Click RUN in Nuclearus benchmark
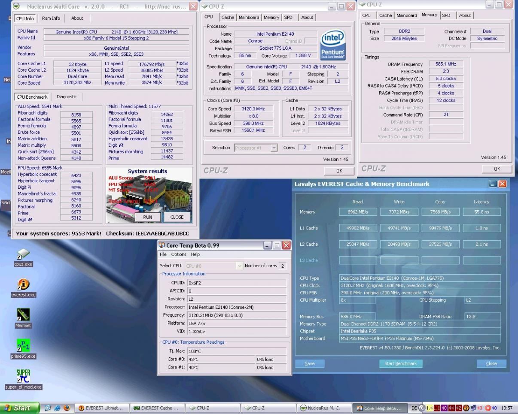Screen dimensions: 518x414 147,217
